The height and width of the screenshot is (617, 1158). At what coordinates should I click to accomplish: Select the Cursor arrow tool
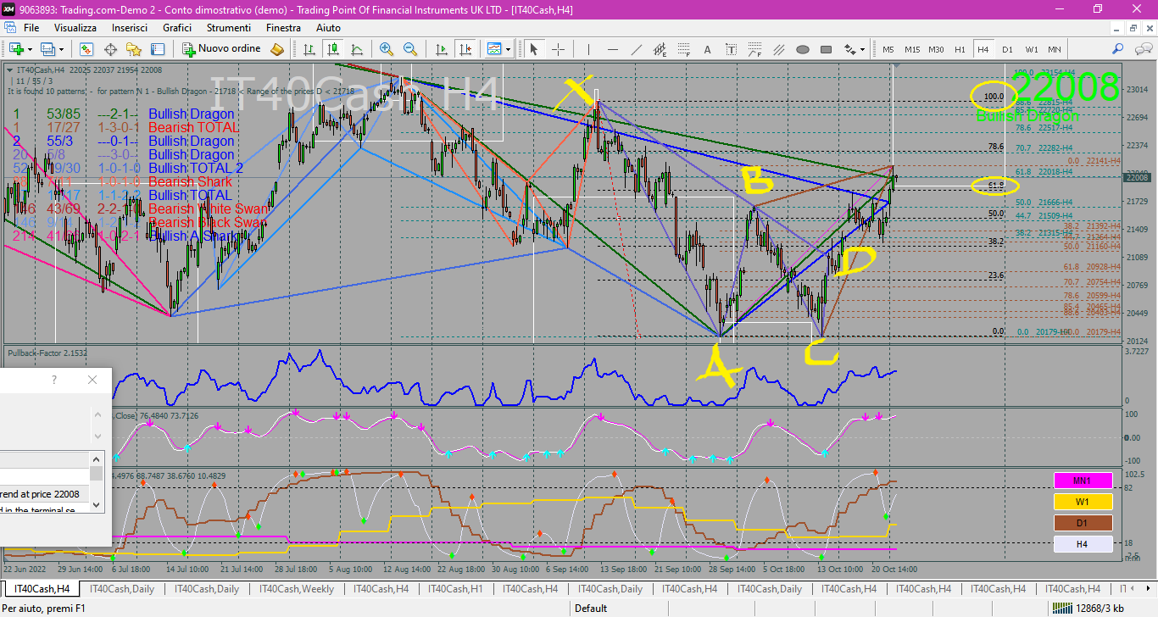pos(534,49)
